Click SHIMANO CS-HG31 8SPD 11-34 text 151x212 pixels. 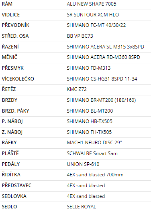[102, 79]
